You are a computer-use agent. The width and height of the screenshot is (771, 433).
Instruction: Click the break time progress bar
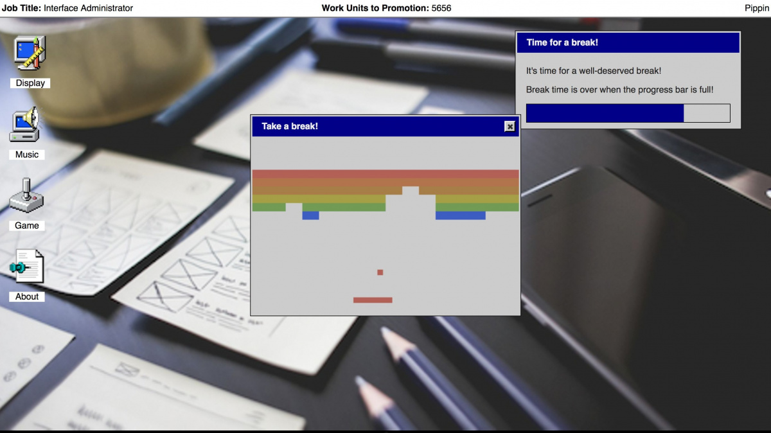click(628, 113)
